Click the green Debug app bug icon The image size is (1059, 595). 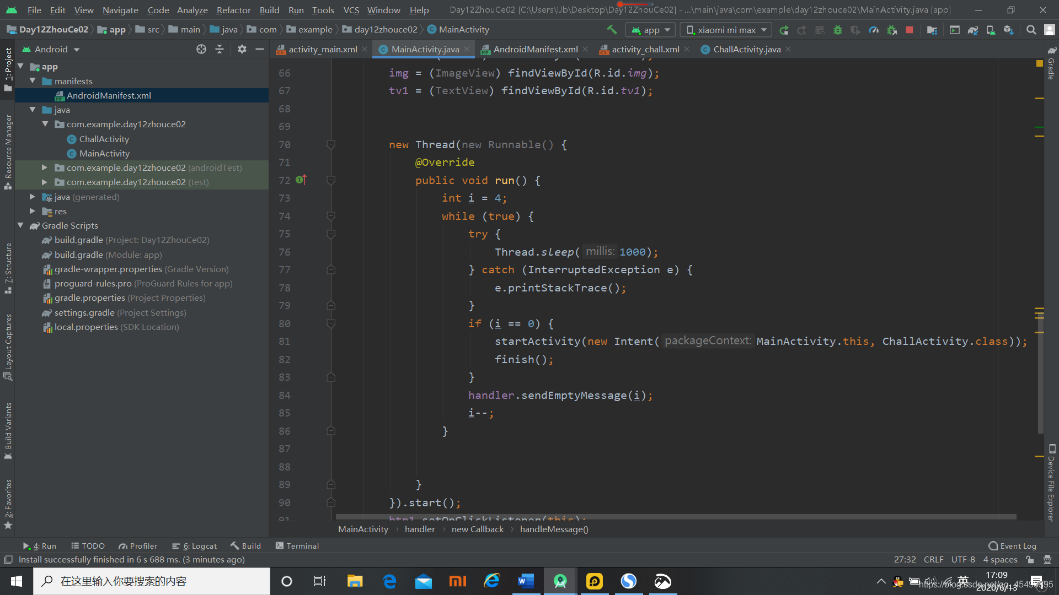point(837,30)
